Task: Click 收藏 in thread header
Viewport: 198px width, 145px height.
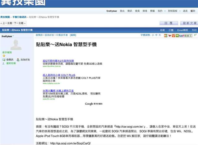Action: (162, 30)
